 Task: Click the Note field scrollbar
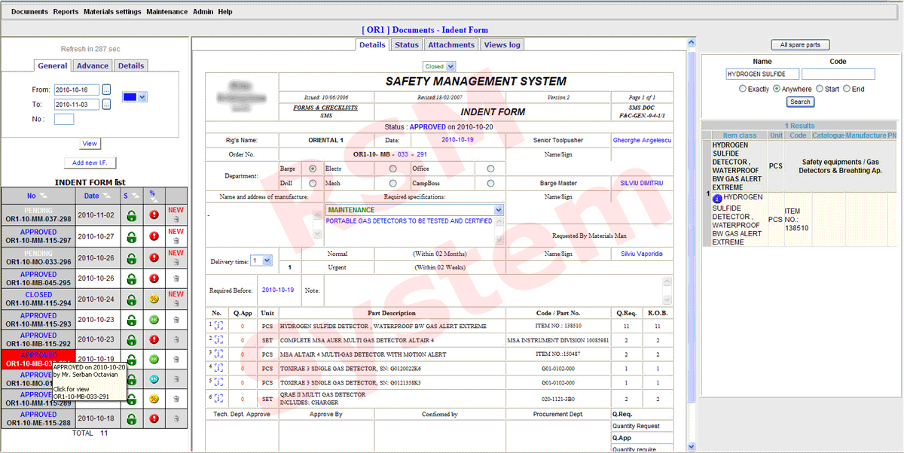[667, 290]
